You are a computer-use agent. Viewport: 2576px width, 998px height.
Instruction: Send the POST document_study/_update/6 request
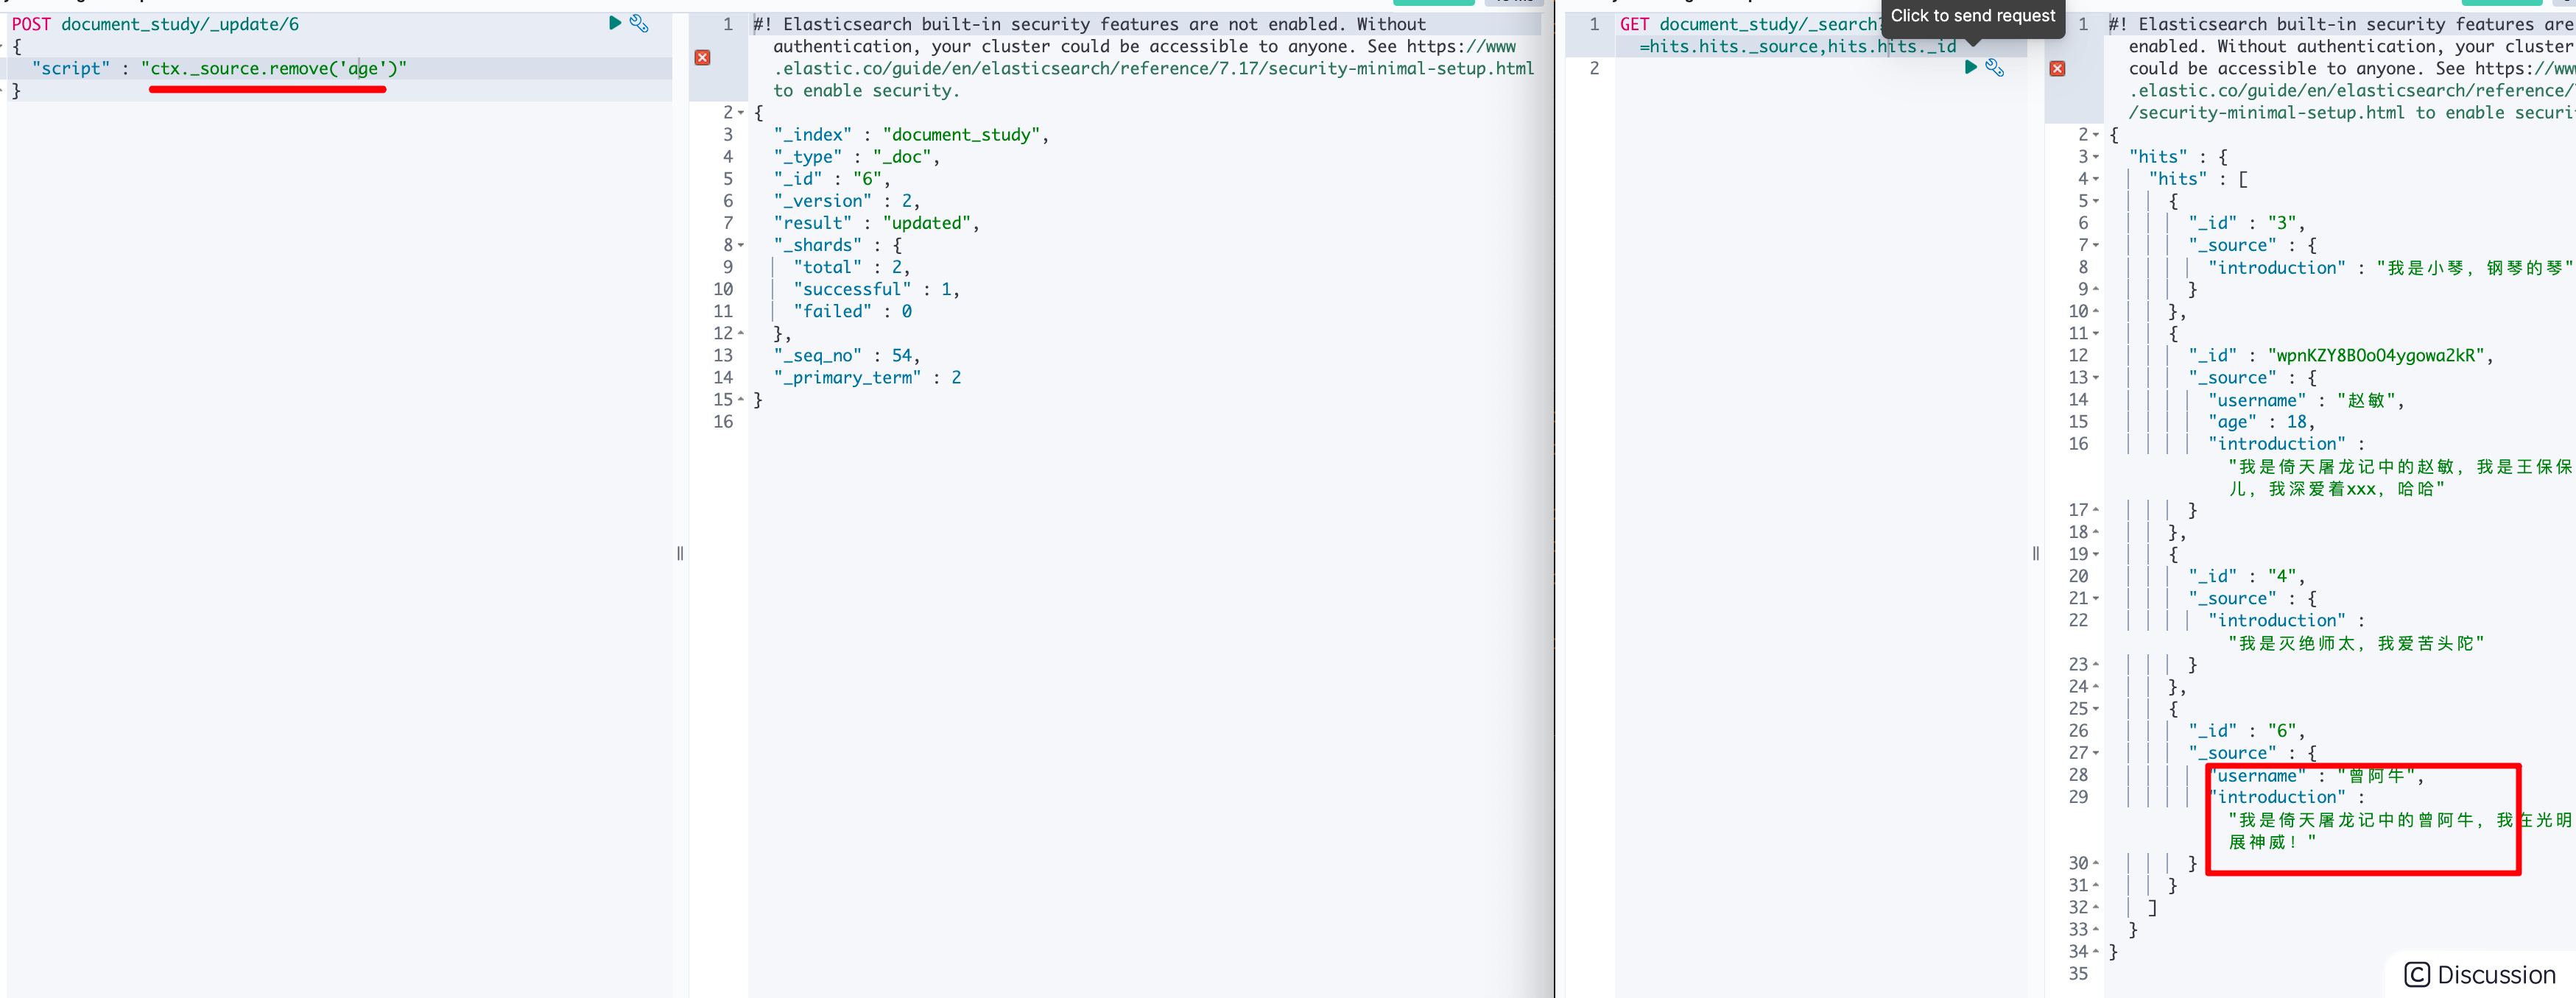(615, 23)
